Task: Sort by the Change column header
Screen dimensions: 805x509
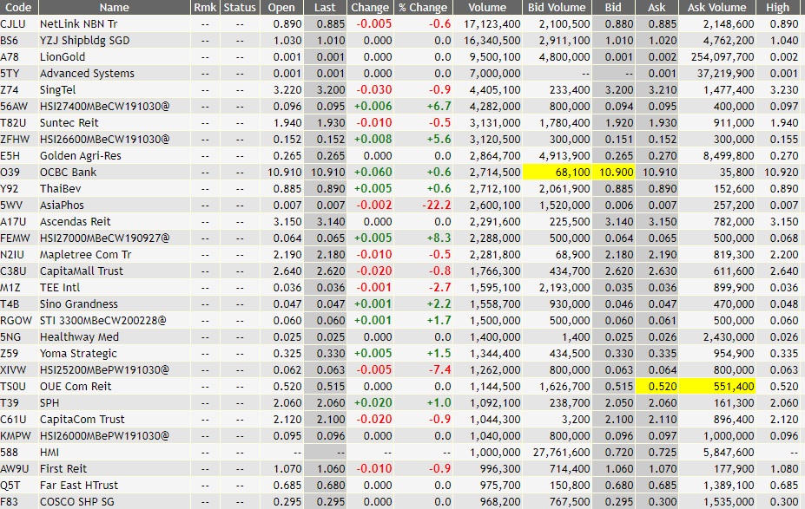Action: [x=370, y=7]
